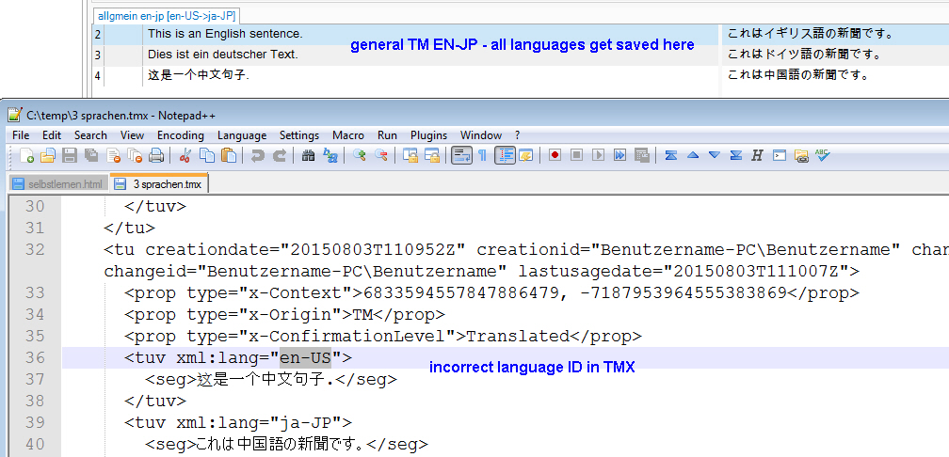
Task: Click highlighted 'en-US' text in editor
Action: 305,358
